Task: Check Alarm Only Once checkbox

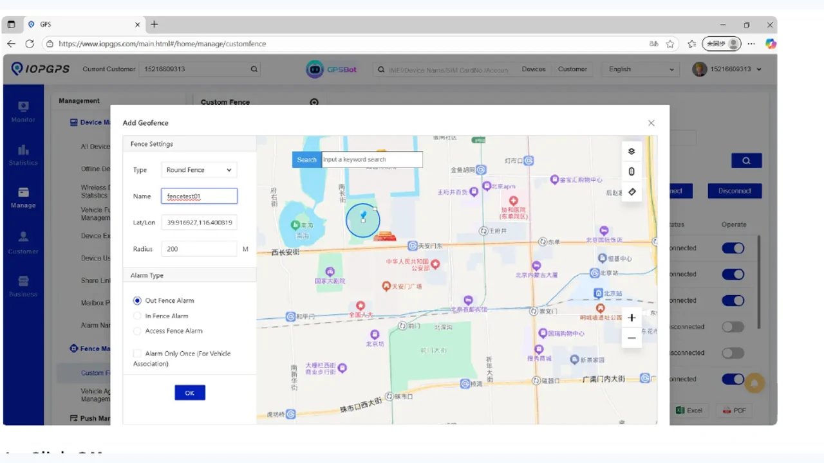Action: 137,354
